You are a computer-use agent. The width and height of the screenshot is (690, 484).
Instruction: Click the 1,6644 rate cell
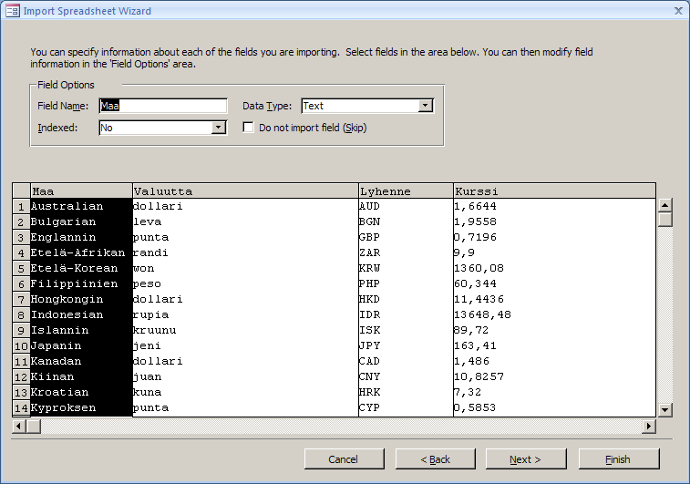(x=554, y=206)
